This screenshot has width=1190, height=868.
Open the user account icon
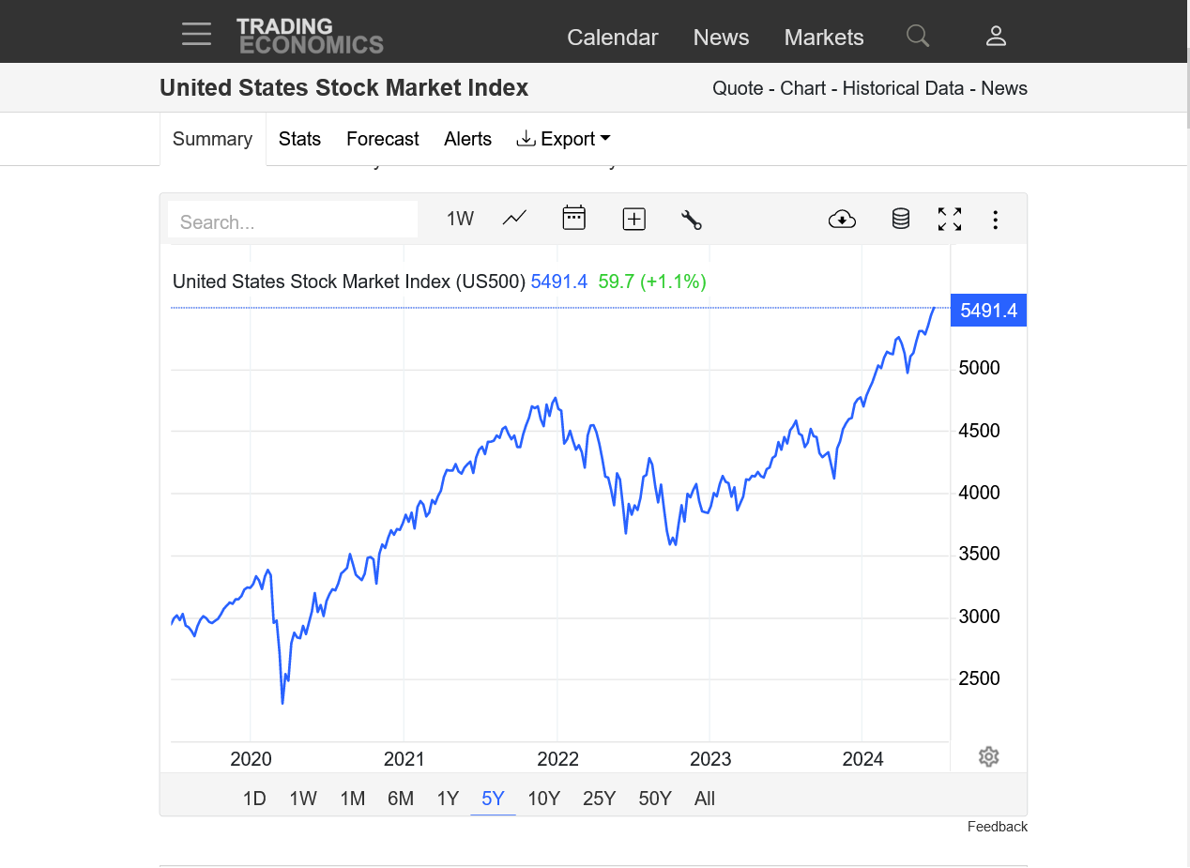coord(996,37)
